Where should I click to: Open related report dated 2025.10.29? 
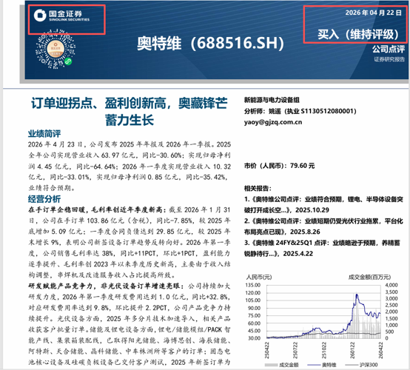coord(323,205)
